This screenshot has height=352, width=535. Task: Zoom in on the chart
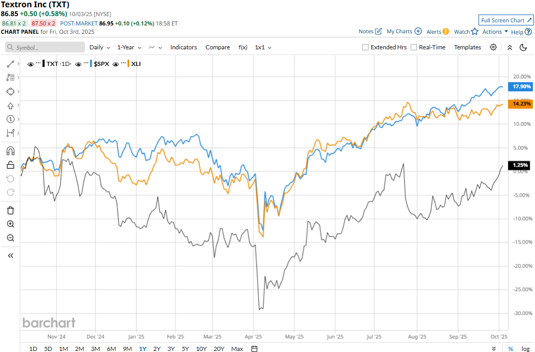coord(10,224)
